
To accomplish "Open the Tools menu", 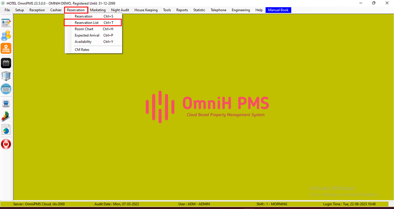I will coord(167,10).
